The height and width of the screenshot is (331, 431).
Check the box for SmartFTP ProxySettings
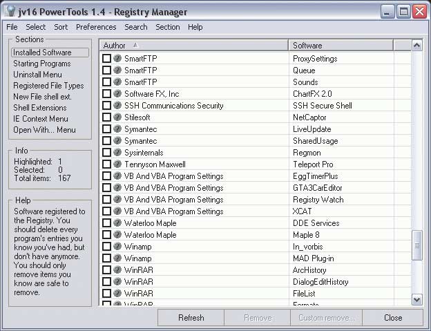pyautogui.click(x=106, y=58)
